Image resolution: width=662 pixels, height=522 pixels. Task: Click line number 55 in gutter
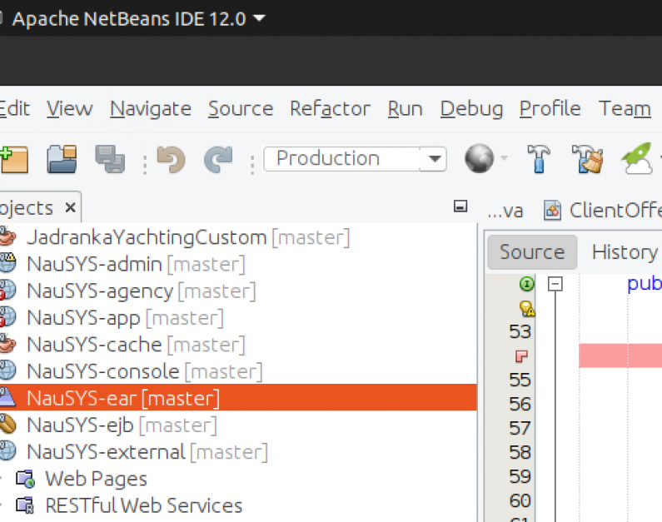click(x=520, y=380)
